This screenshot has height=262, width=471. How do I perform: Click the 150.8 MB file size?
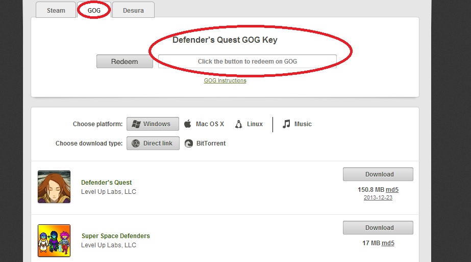coord(371,190)
